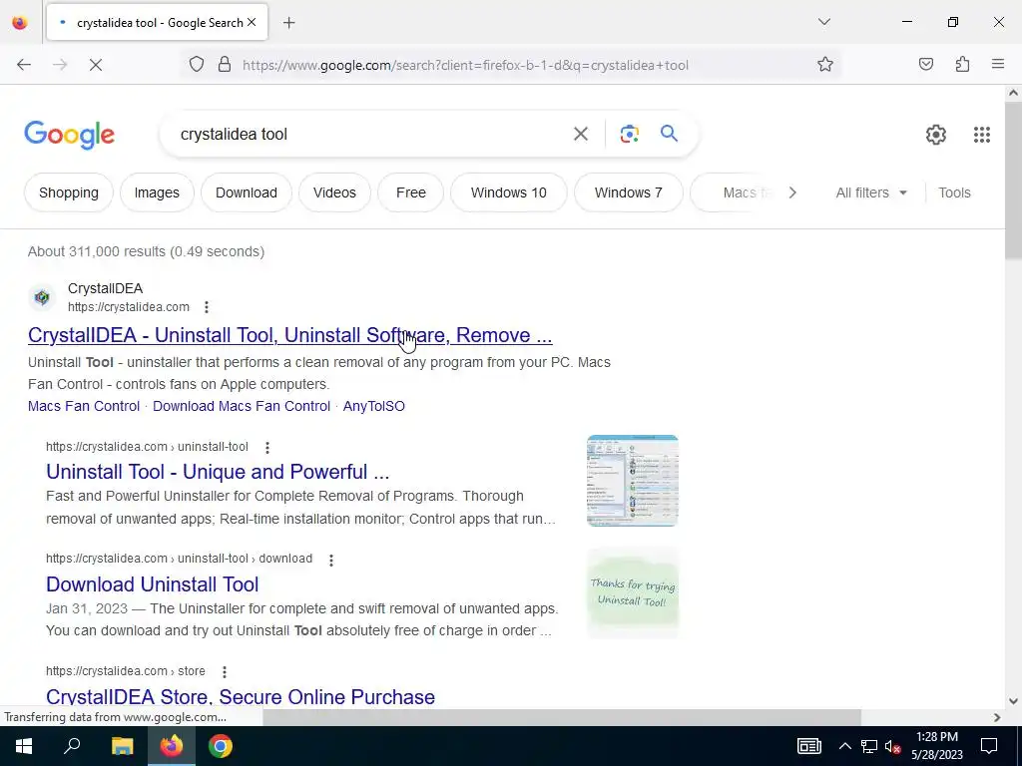The height and width of the screenshot is (766, 1022).
Task: Open options menu for the uninstall-tool result
Action: coord(266,448)
